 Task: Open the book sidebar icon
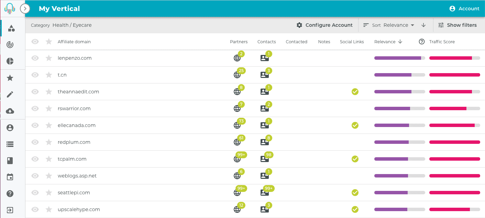(10, 160)
